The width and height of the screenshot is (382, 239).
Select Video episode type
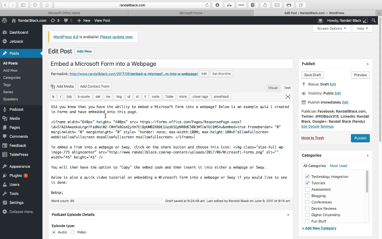pos(73,232)
